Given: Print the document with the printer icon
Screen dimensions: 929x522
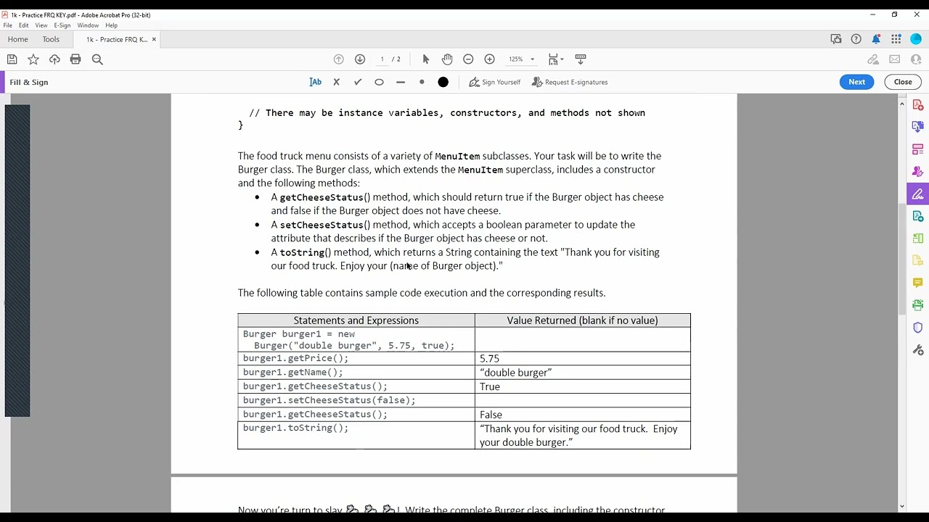Looking at the screenshot, I should [x=75, y=59].
